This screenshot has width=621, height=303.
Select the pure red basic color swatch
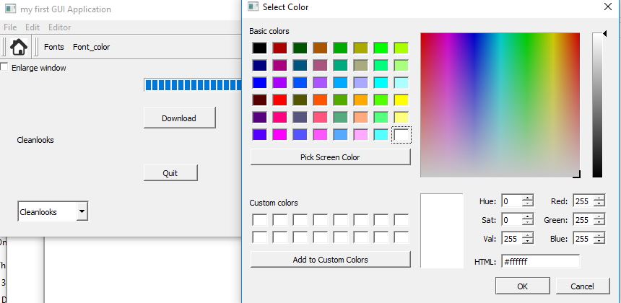280,100
